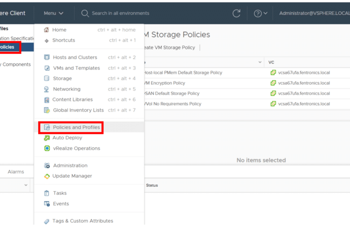
Task: Select Storage Policy Components in sidebar
Action: [x=15, y=64]
